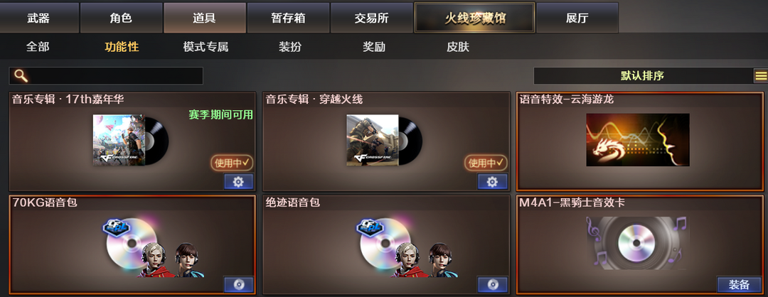The height and width of the screenshot is (297, 768).
Task: Switch to the 武器 tab
Action: pyautogui.click(x=38, y=18)
